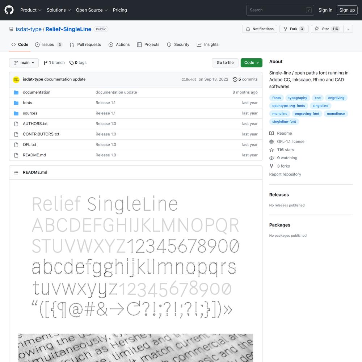Toggle the README table of contents icon

pos(16,172)
